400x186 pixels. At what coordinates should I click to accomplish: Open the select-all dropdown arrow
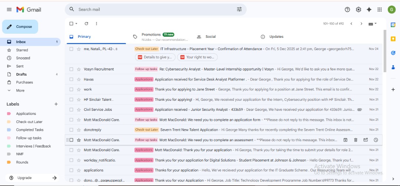(76, 23)
